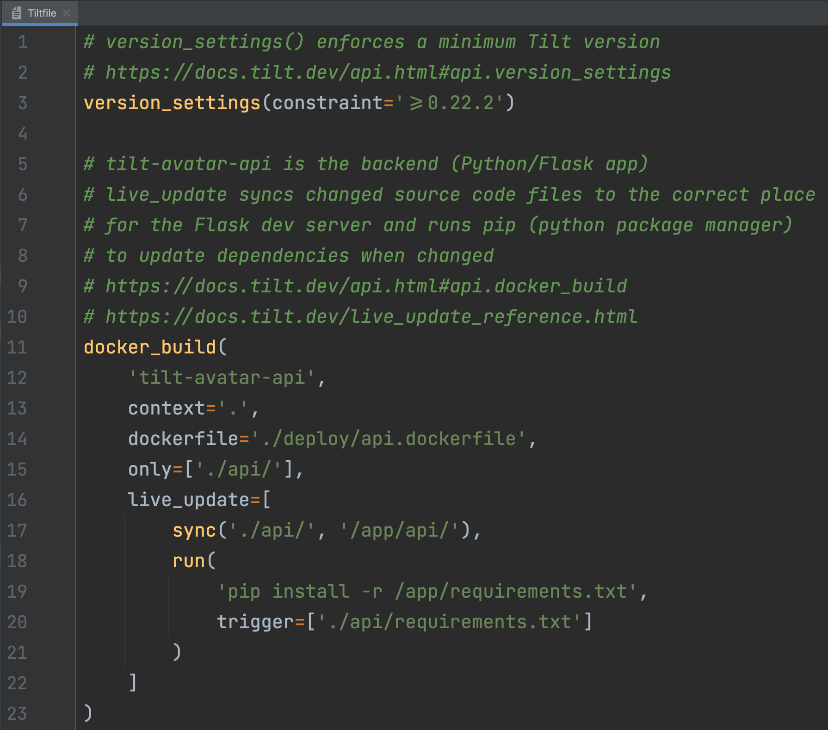
Task: Click the context parameter name
Action: tap(167, 408)
